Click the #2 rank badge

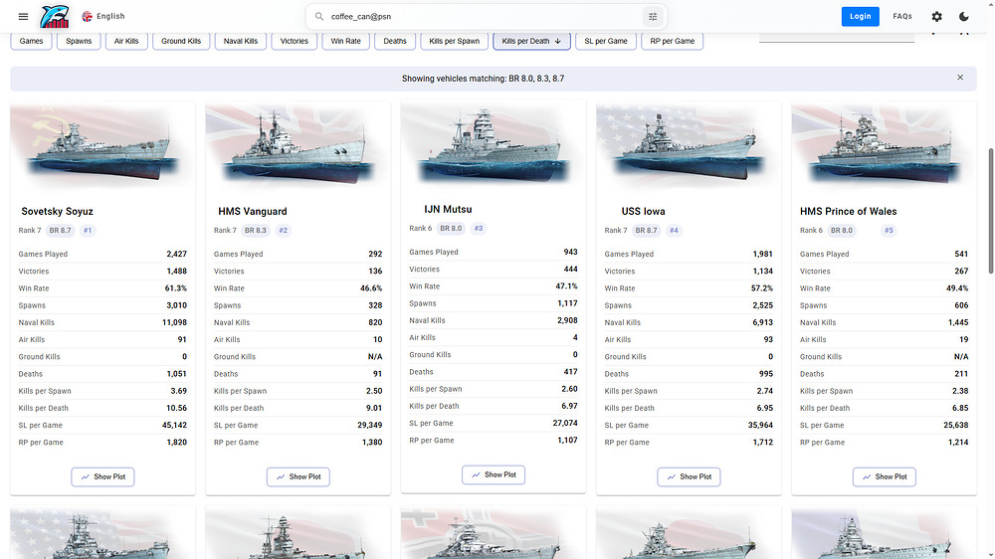pyautogui.click(x=283, y=231)
